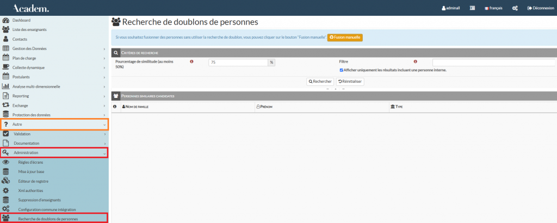Click the eye icon beside Règles d'écrans
This screenshot has width=557, height=223.
(6, 162)
